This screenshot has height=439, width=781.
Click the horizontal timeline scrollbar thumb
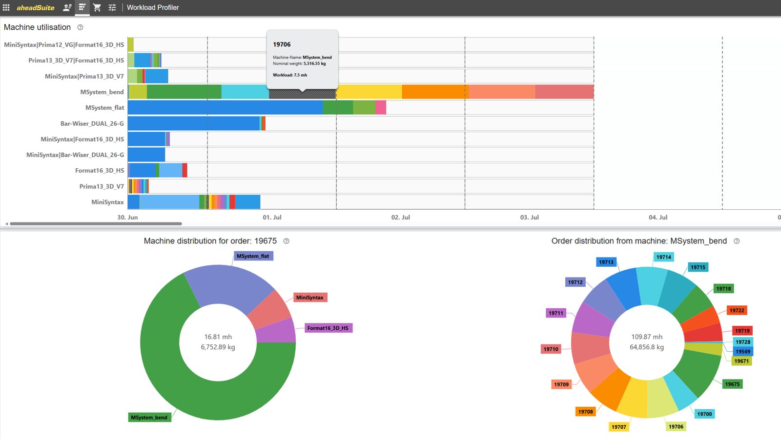[x=96, y=224]
